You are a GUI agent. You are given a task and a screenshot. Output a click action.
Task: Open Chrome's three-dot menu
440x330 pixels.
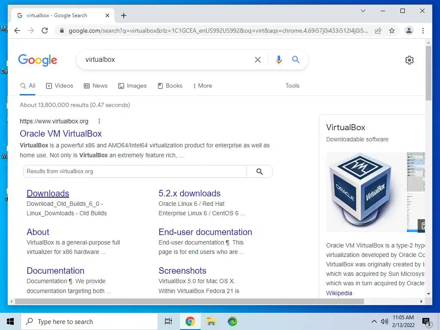423,31
